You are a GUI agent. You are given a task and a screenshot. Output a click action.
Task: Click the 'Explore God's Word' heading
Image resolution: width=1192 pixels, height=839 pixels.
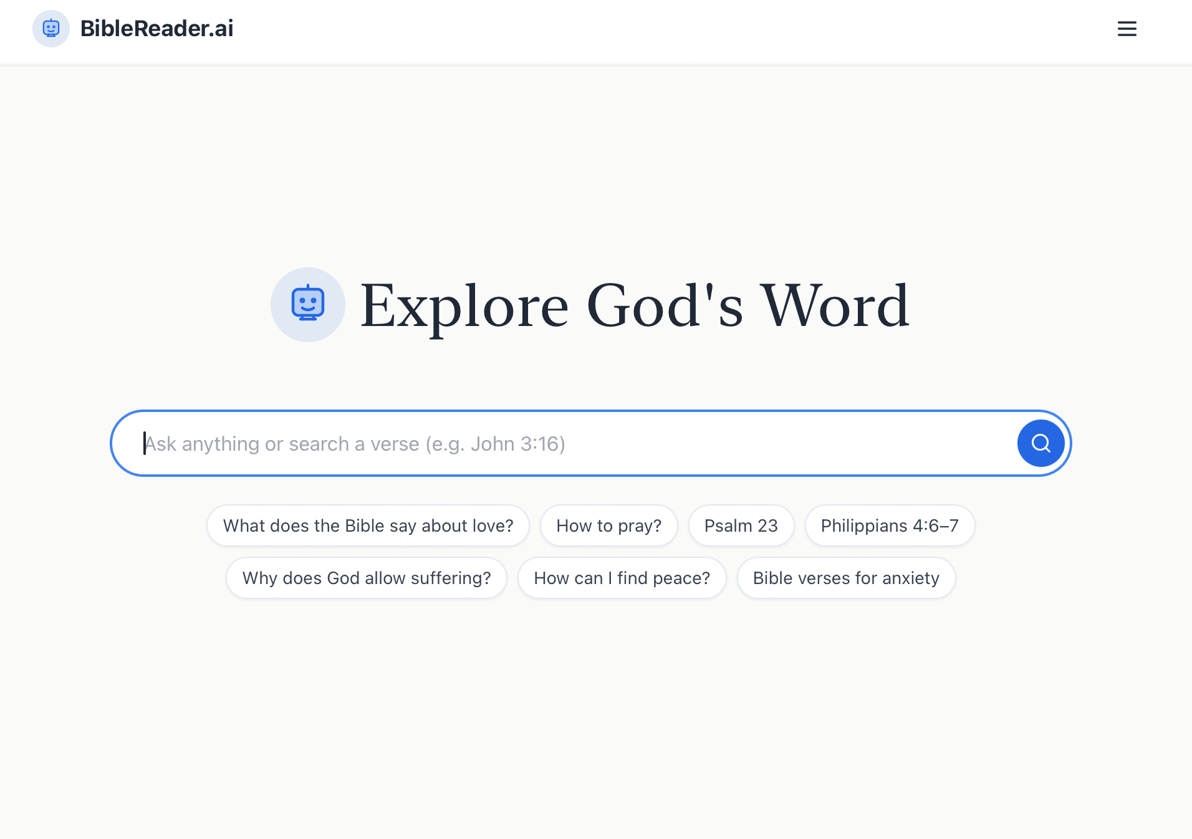tap(634, 305)
